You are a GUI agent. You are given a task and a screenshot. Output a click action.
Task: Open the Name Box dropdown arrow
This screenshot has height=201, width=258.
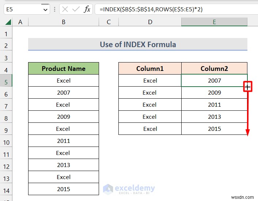[x=45, y=10]
